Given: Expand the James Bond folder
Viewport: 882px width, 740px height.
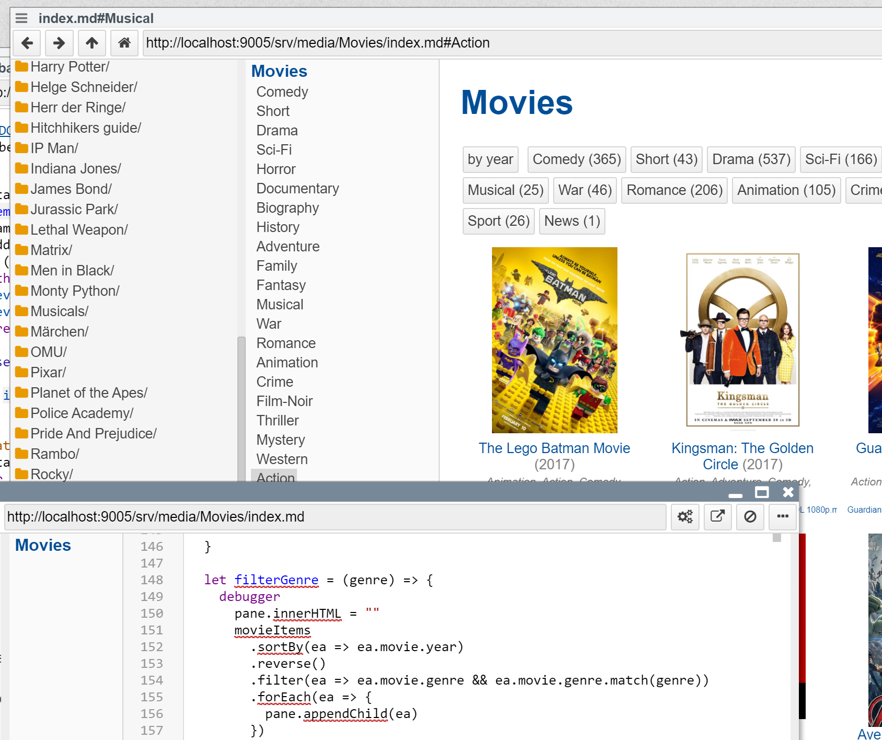Looking at the screenshot, I should click(x=71, y=189).
